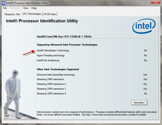Screen dimensions: 162x125
Task: Click the processor_number URL in the footer
Action: click(x=111, y=115)
